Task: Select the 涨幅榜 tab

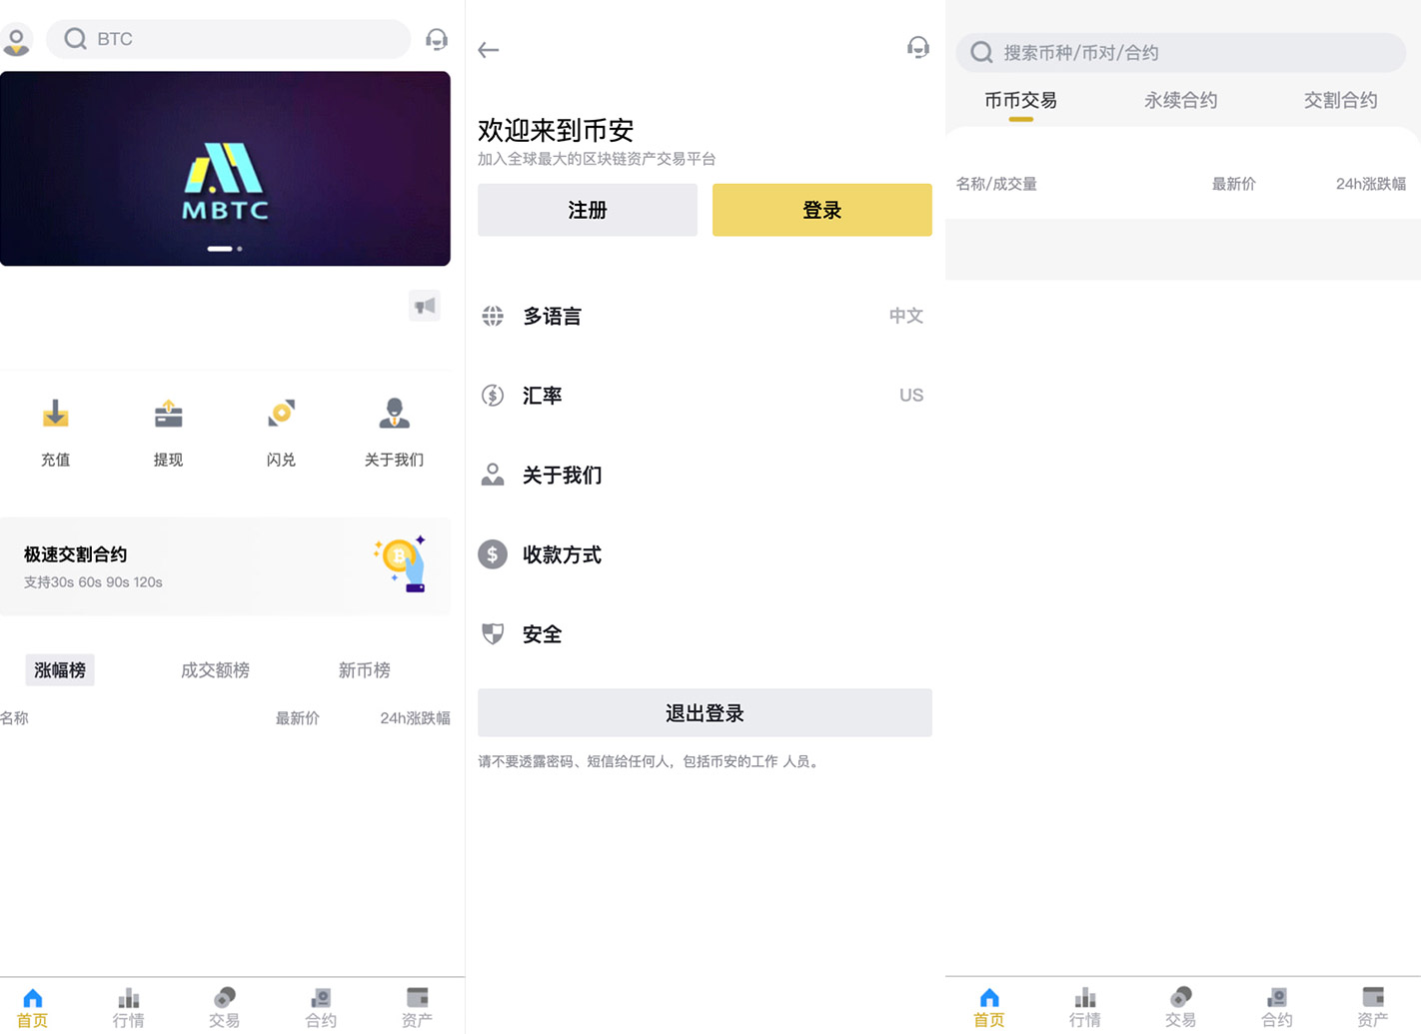Action: [60, 670]
